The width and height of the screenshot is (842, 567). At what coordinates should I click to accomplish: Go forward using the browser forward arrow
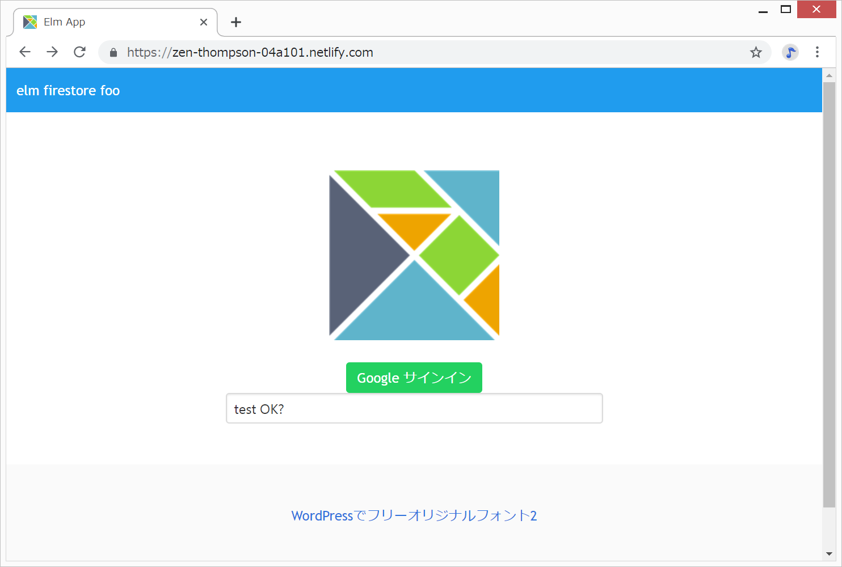(x=52, y=52)
